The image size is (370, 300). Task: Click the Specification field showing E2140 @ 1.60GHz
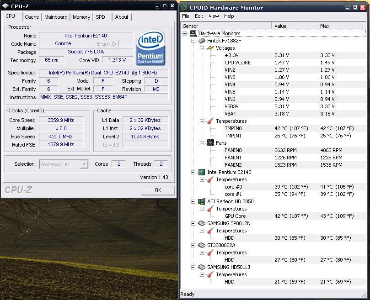[103, 73]
